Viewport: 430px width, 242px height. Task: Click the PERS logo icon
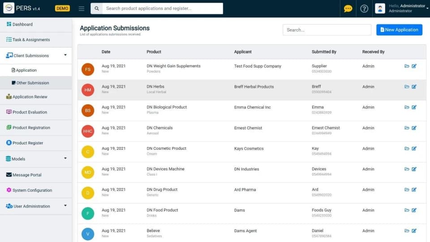[x=9, y=8]
